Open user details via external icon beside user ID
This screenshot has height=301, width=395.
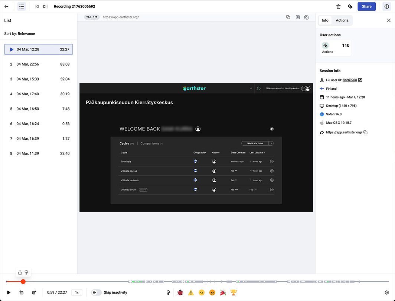point(360,80)
